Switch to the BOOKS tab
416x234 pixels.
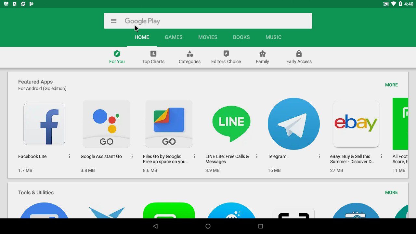[241, 37]
